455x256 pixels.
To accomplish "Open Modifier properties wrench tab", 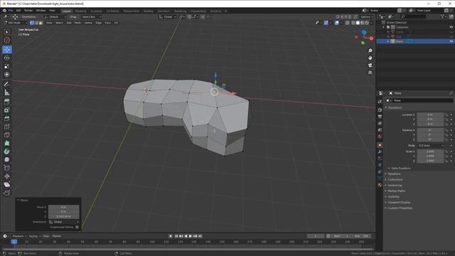I will pos(380,151).
